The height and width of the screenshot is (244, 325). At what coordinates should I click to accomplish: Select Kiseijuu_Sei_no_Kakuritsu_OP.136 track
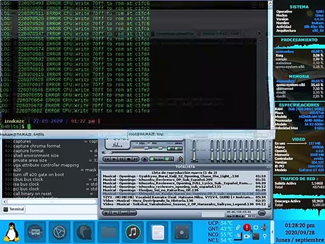(x=184, y=190)
